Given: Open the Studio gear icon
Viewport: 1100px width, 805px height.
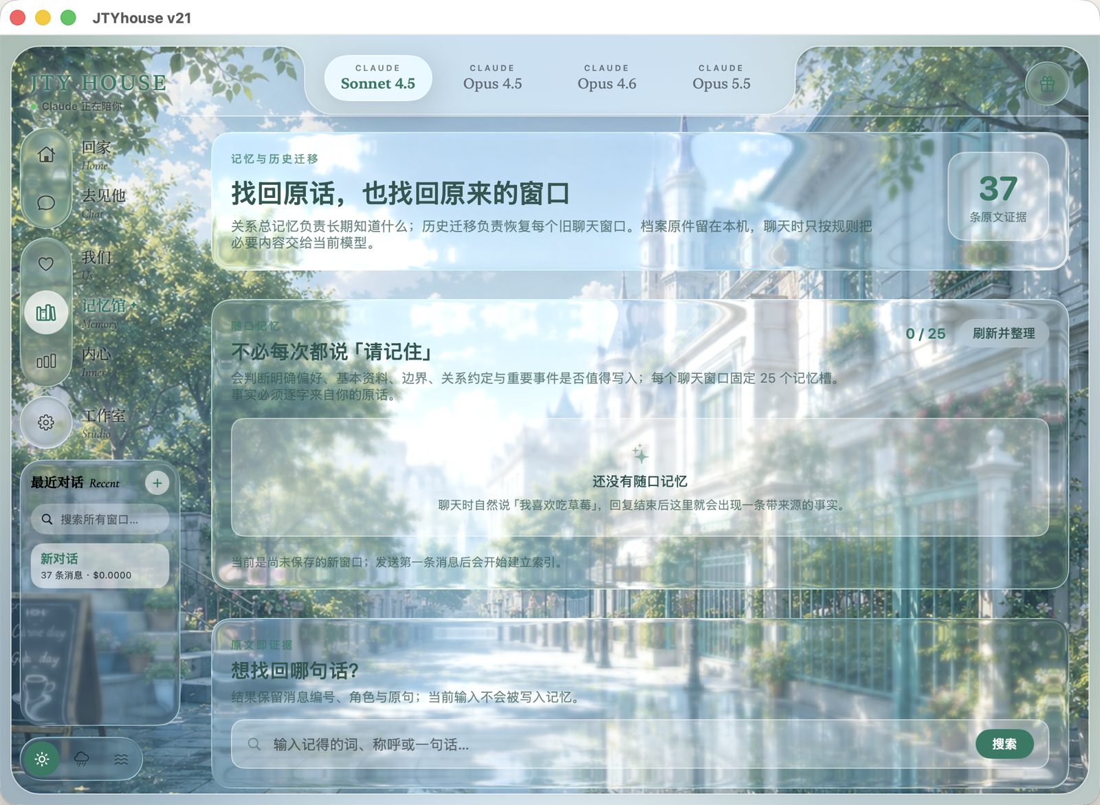Looking at the screenshot, I should coord(46,422).
